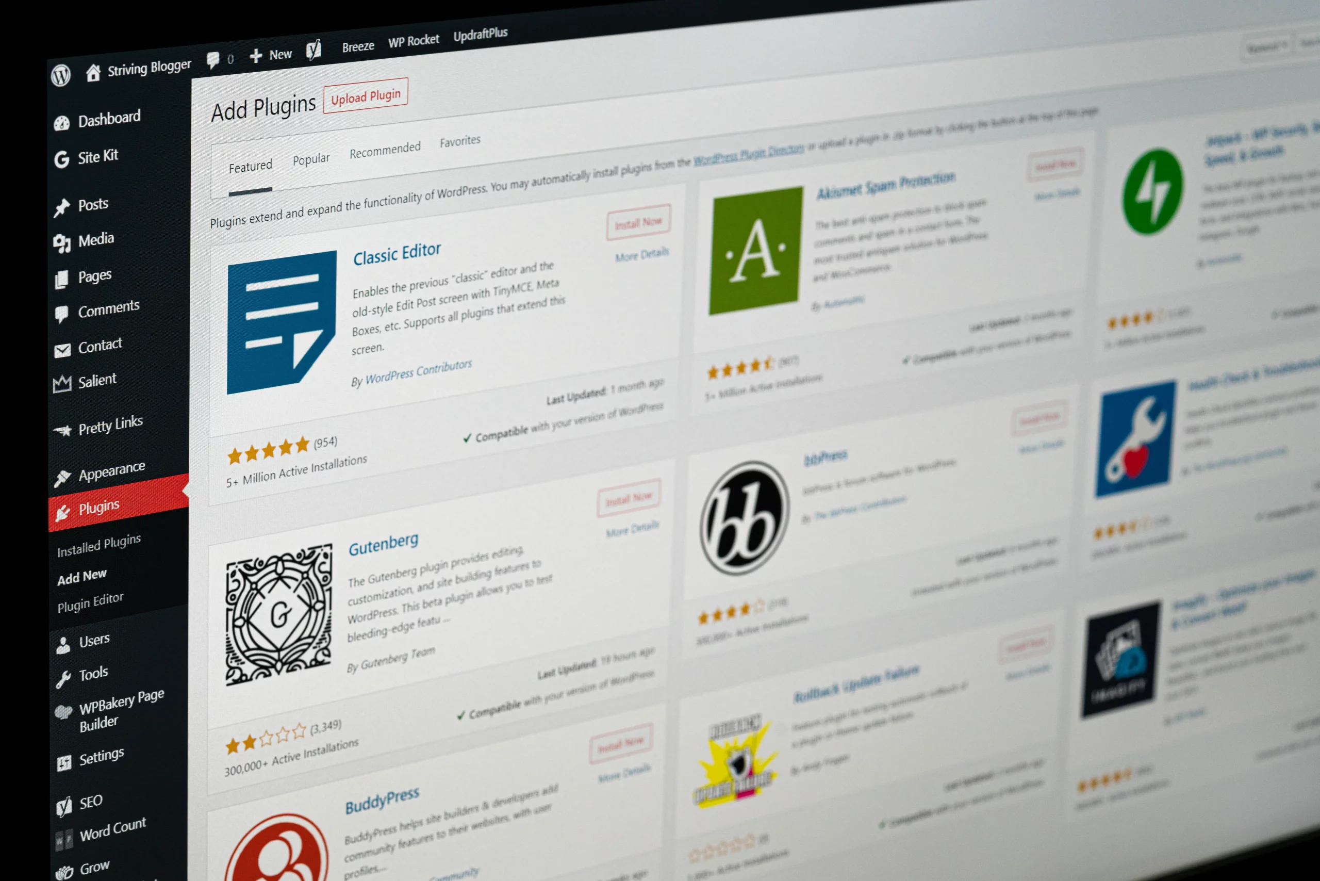
Task: Click the Posts menu icon
Action: [61, 205]
